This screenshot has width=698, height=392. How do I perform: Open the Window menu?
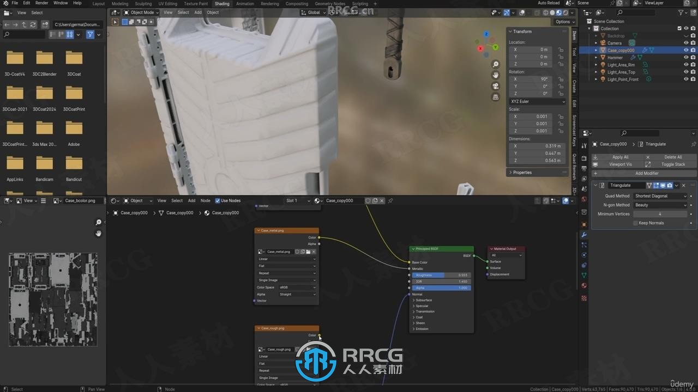[x=61, y=3]
